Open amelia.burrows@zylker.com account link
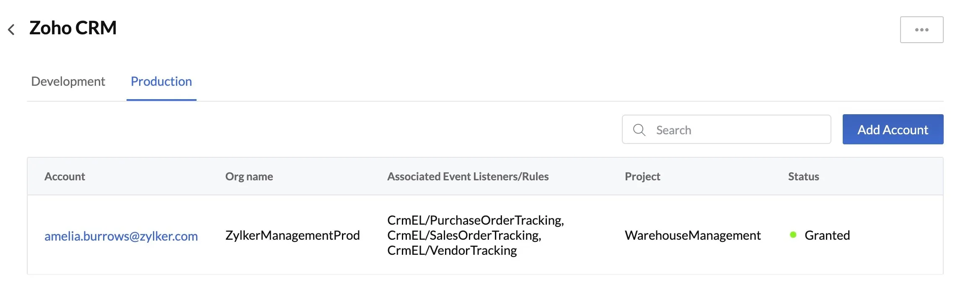This screenshot has width=968, height=305. pyautogui.click(x=121, y=236)
